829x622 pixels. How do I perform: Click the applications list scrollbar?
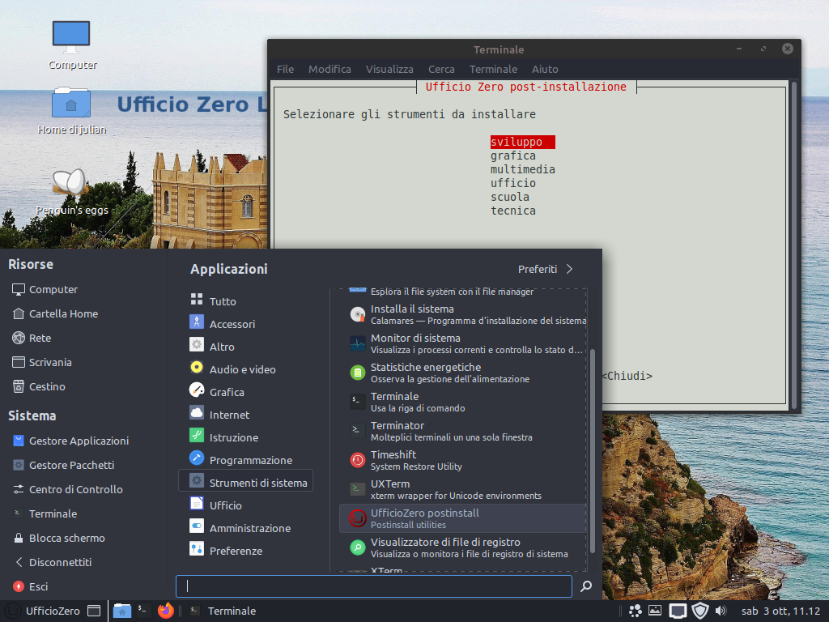pyautogui.click(x=592, y=450)
